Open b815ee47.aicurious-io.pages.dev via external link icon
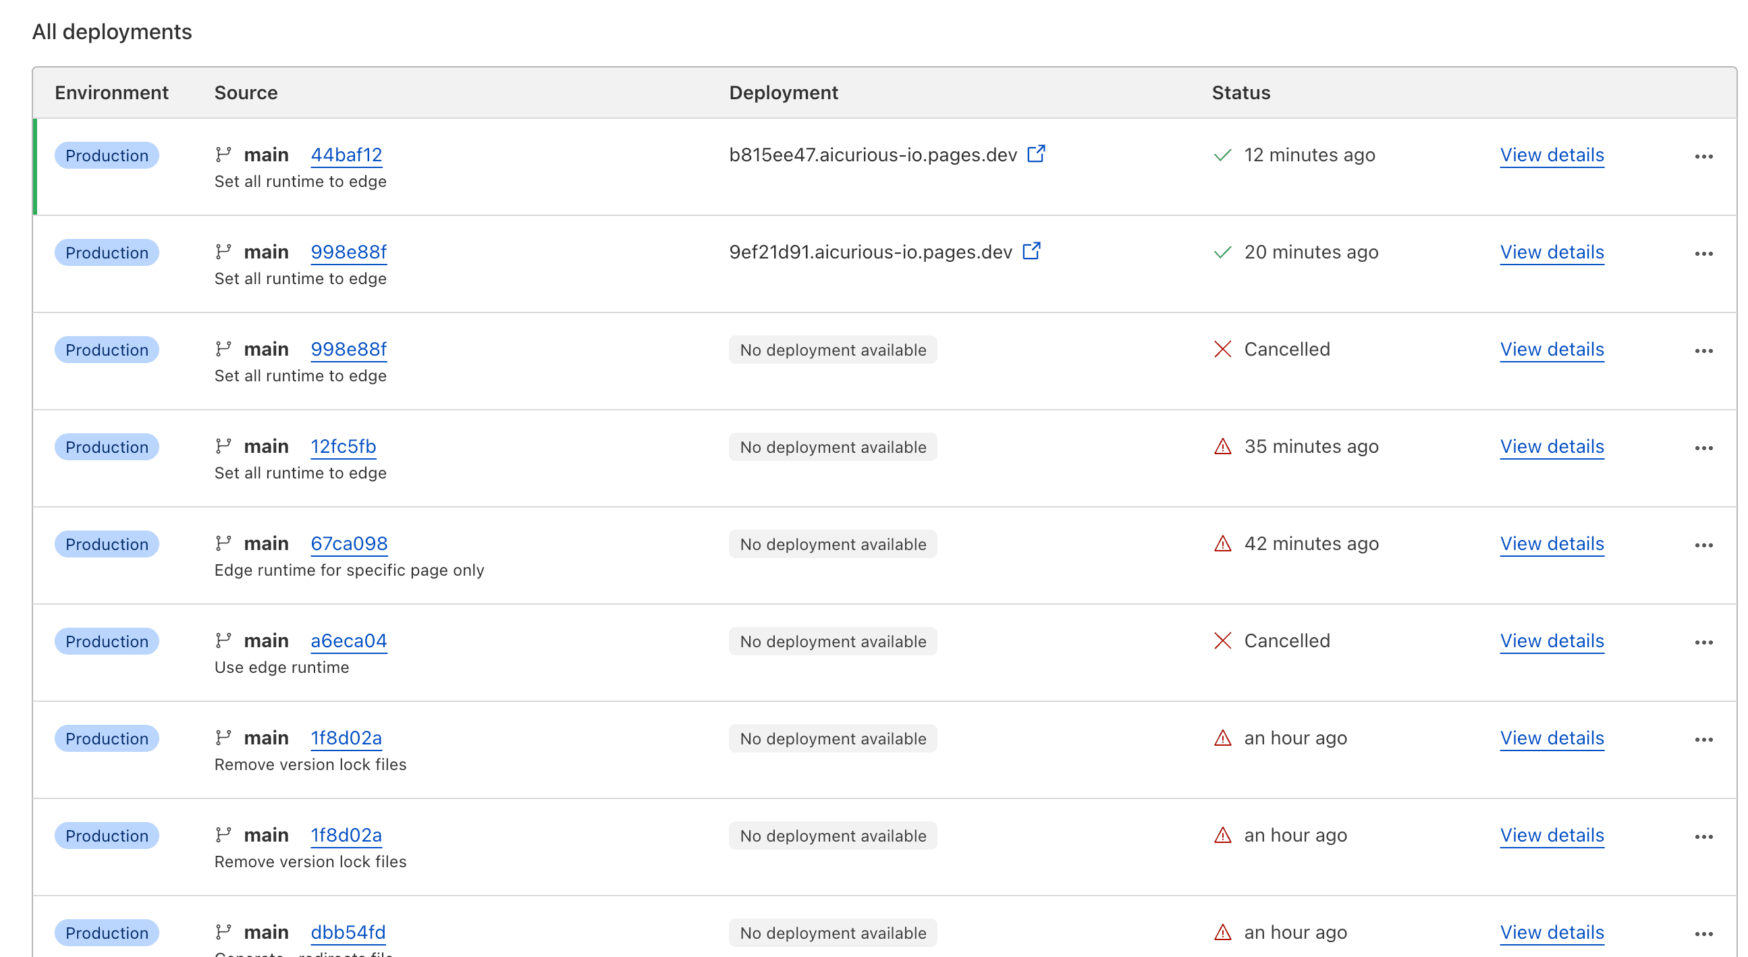 1036,154
